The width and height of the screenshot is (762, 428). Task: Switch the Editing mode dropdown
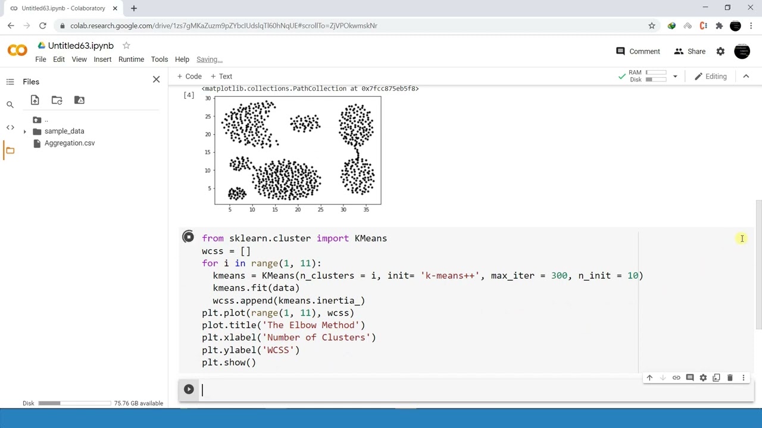[x=711, y=76]
